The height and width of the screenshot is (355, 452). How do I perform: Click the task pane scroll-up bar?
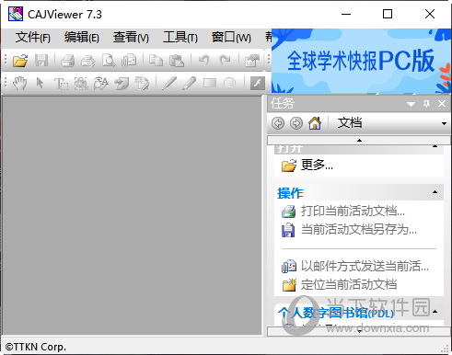point(359,141)
